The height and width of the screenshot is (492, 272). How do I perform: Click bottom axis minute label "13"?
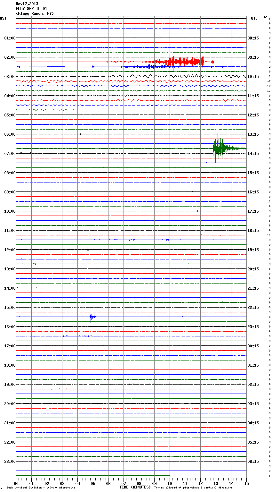click(x=216, y=483)
